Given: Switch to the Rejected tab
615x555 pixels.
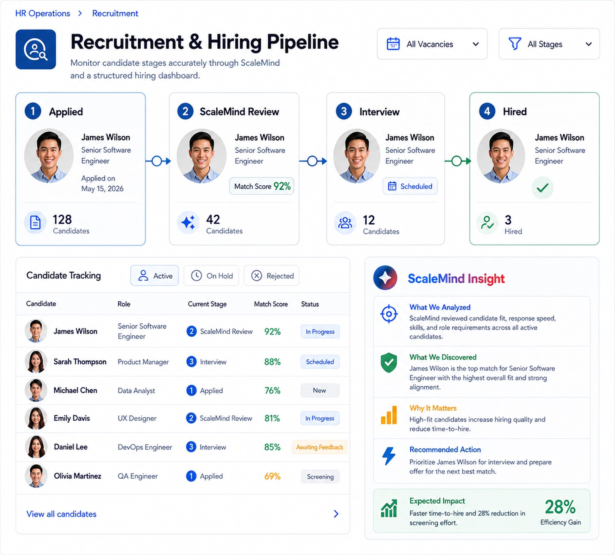Looking at the screenshot, I should click(271, 276).
